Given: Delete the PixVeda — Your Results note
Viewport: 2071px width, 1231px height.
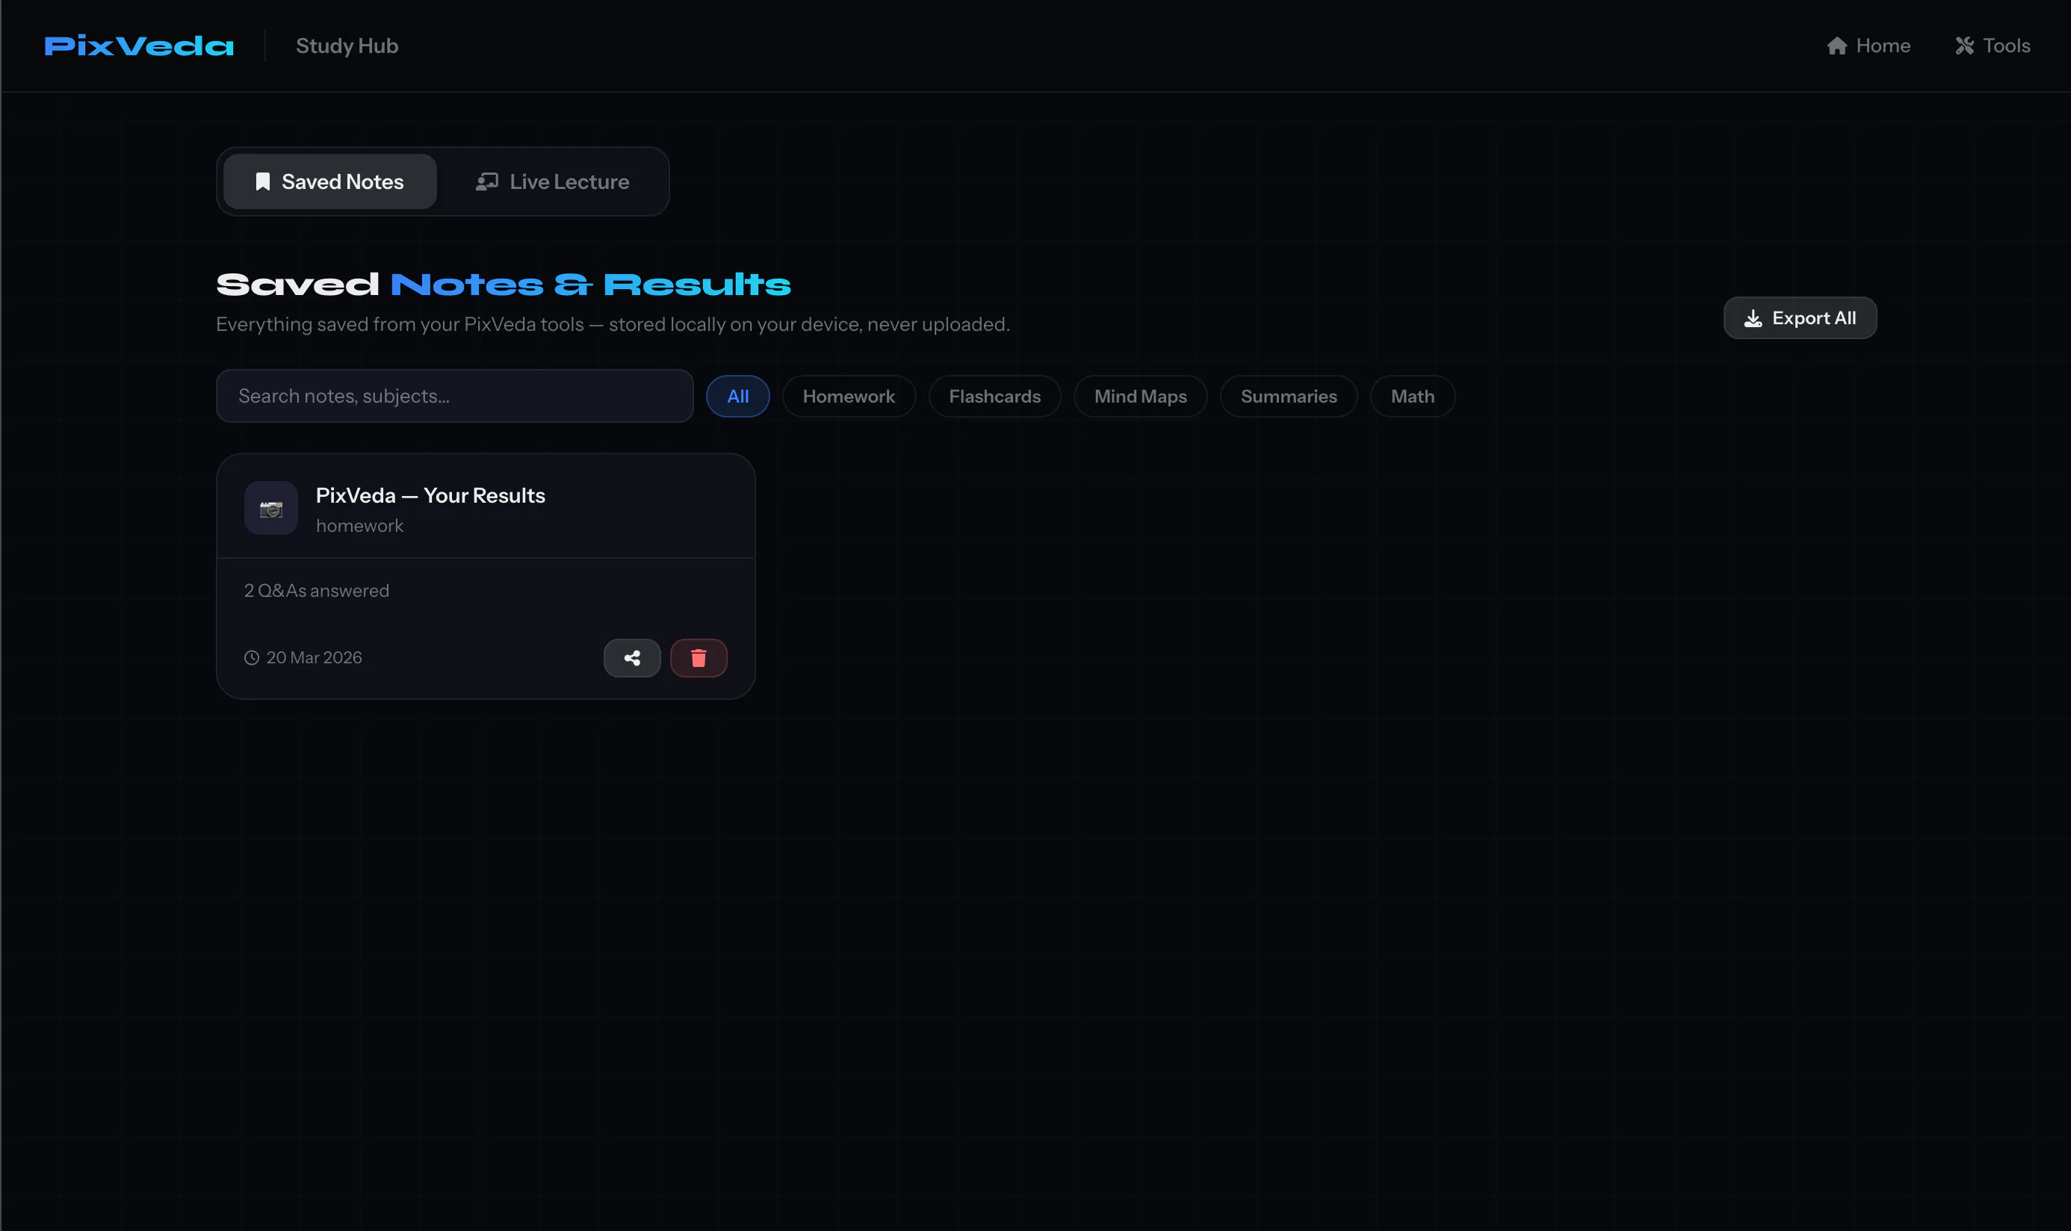Looking at the screenshot, I should (699, 658).
